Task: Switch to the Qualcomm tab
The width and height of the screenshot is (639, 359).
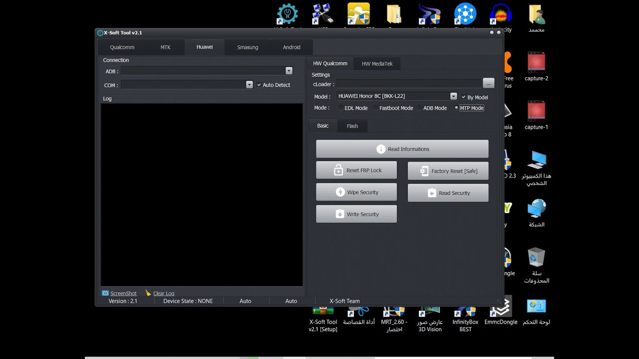Action: point(122,47)
